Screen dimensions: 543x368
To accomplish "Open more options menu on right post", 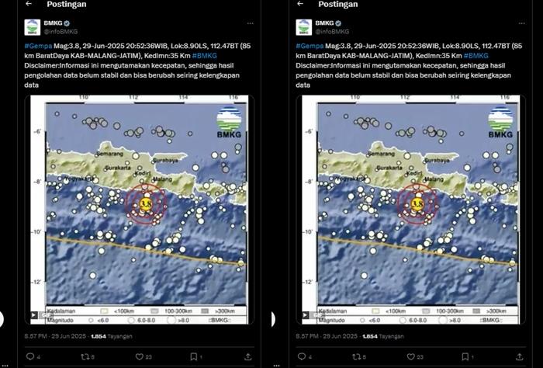I will click(522, 23).
